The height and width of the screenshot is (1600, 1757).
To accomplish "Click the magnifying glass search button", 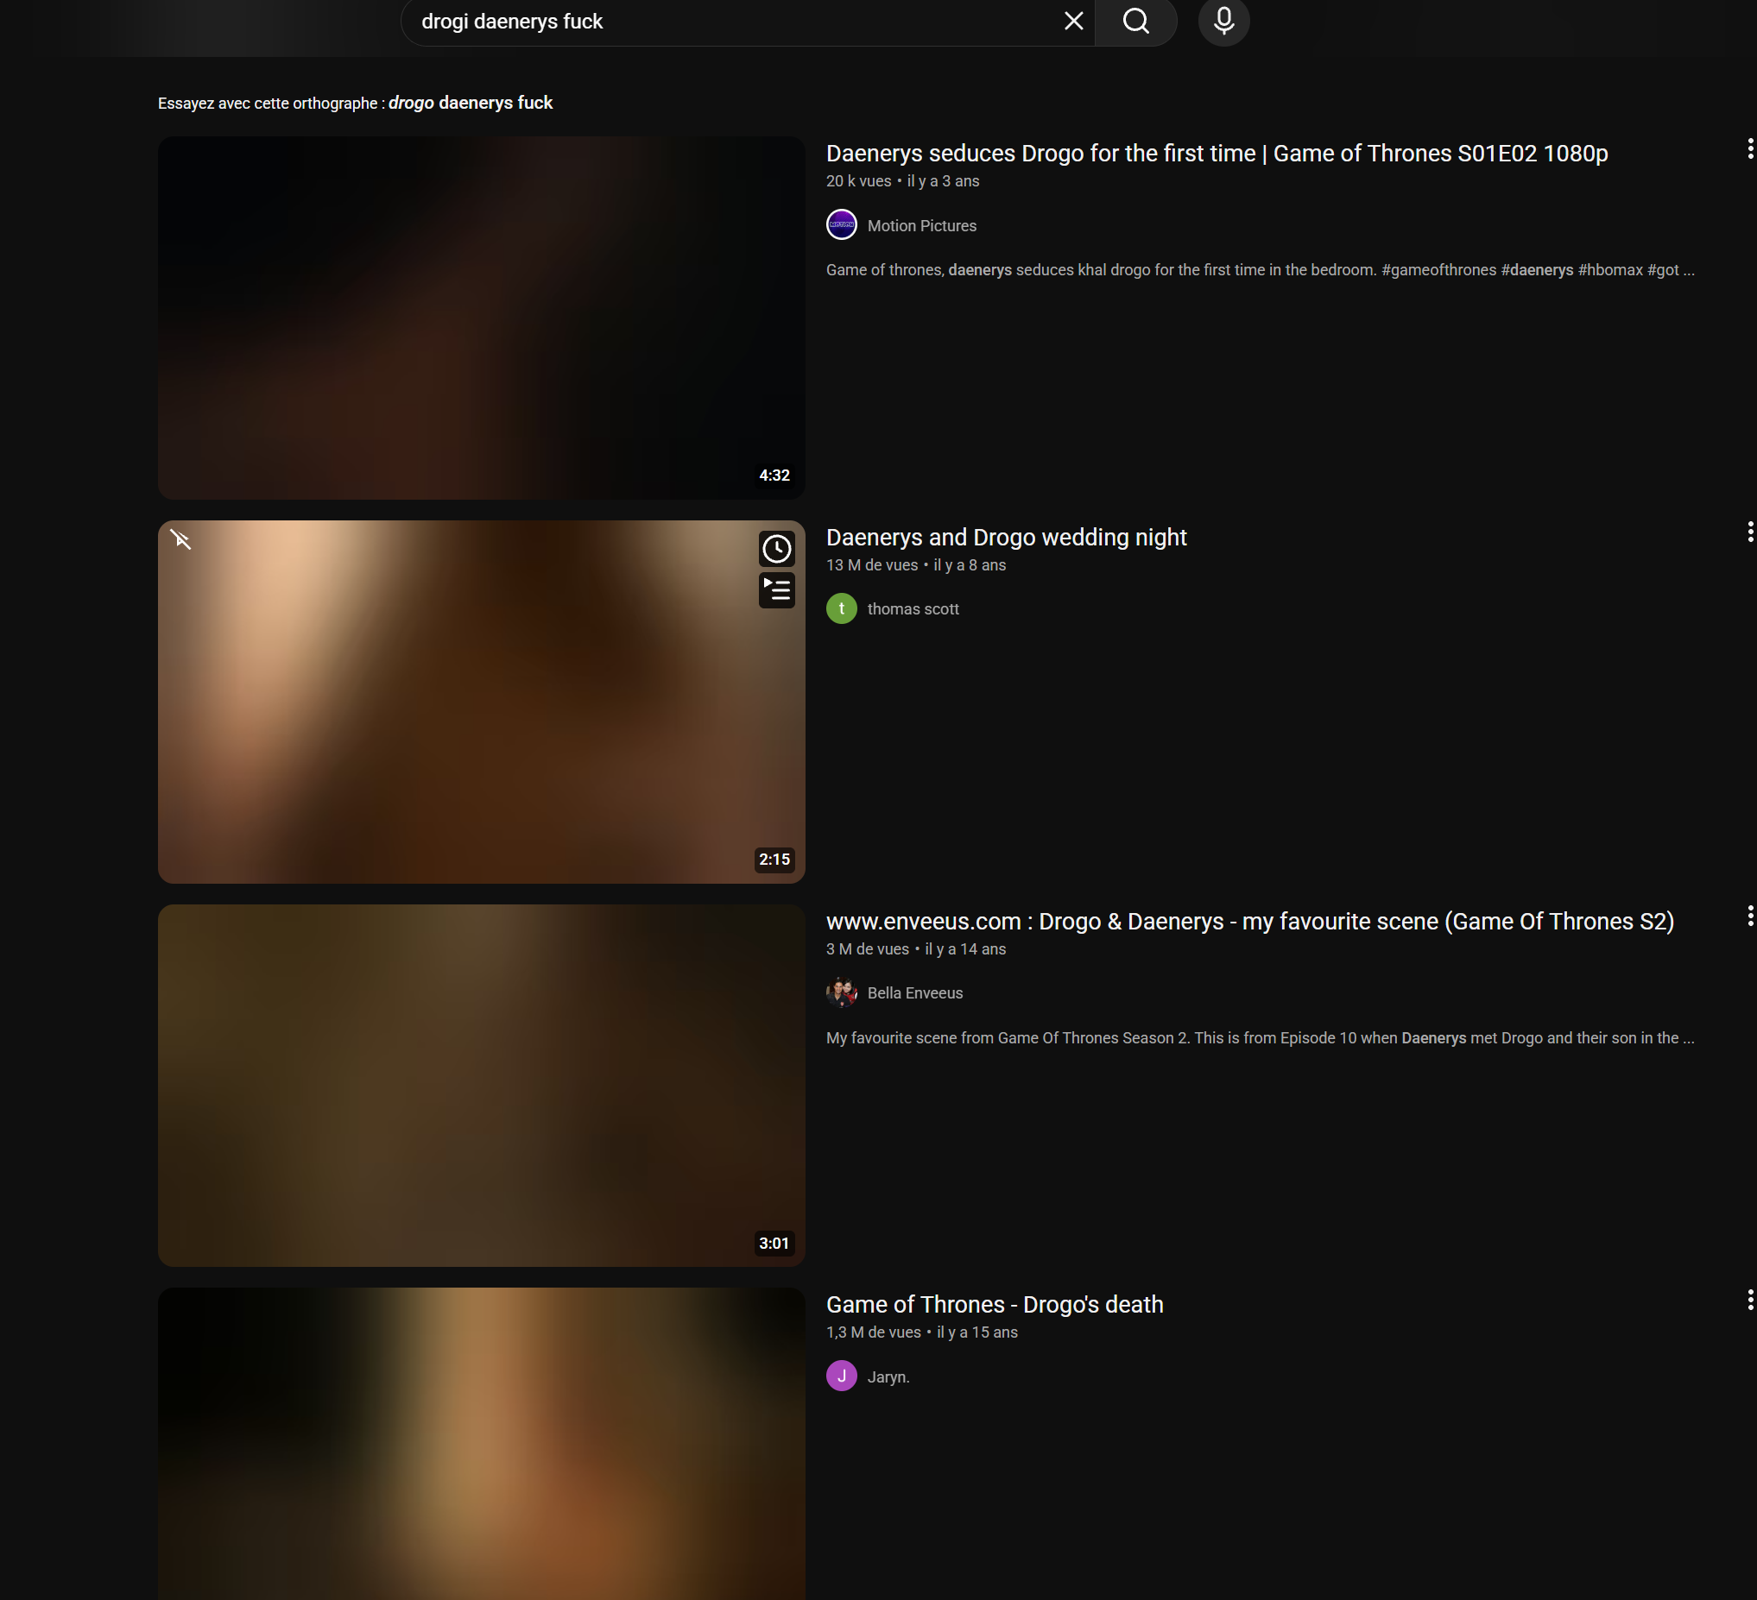I will coord(1135,21).
